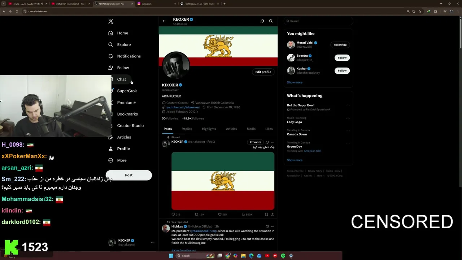
Task: Click the browser reload button
Action: [x=17, y=11]
